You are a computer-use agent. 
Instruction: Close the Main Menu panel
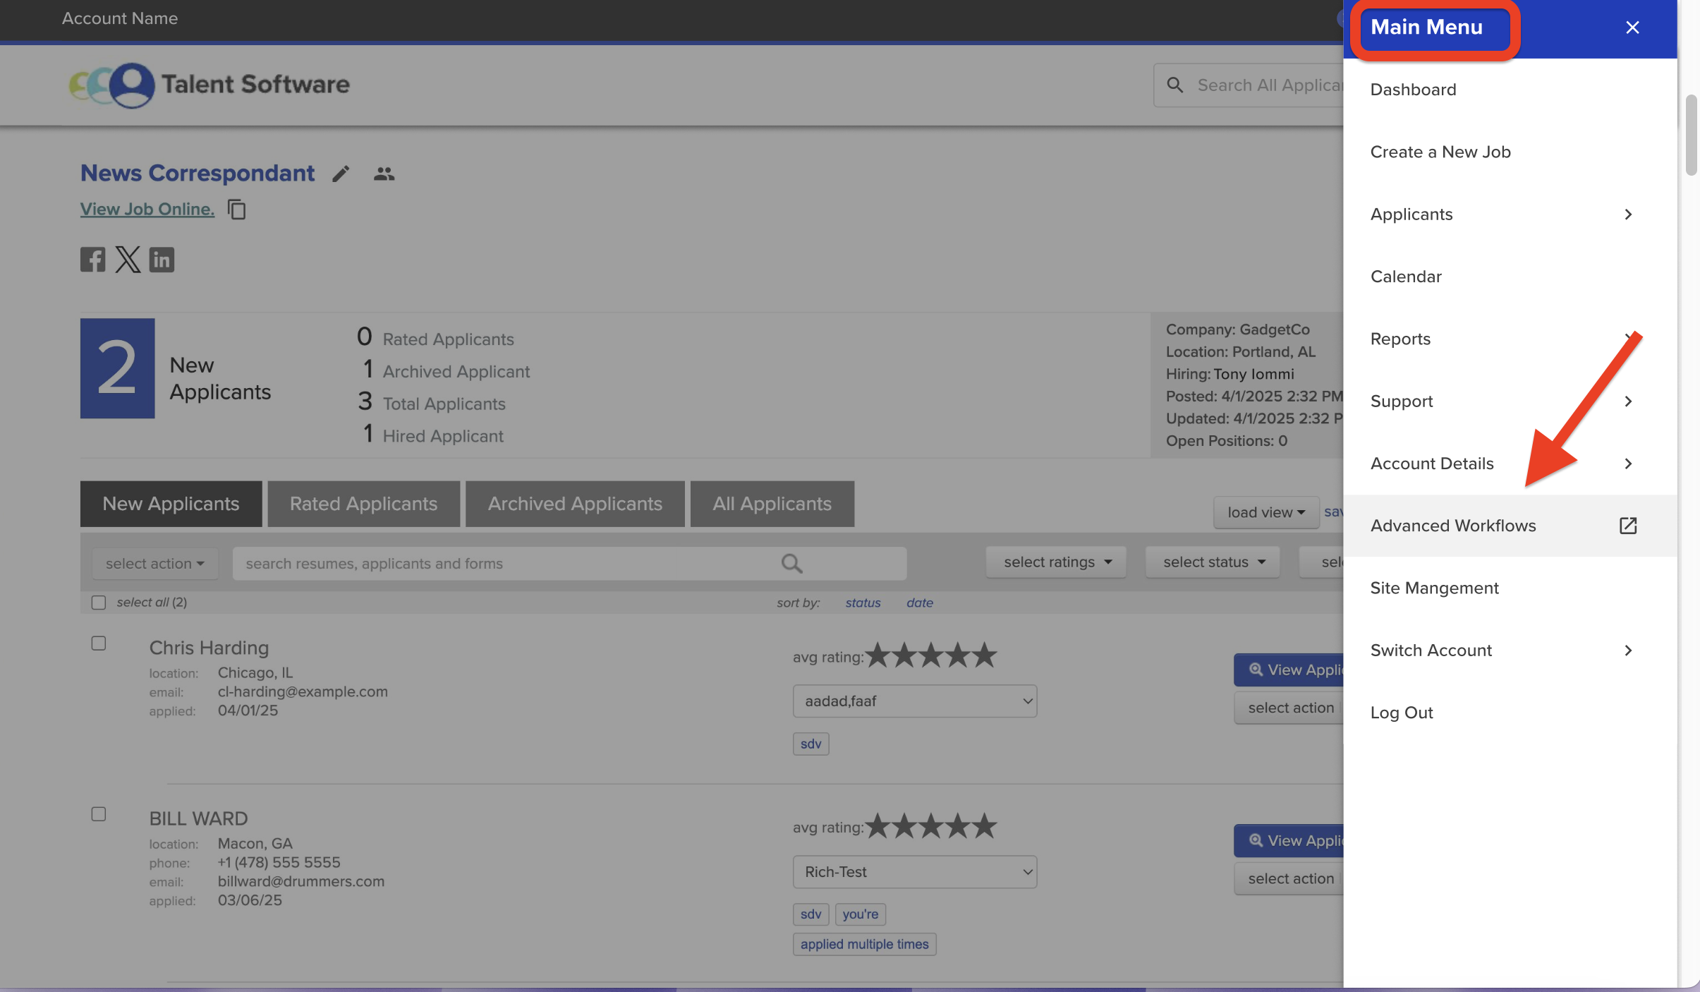click(x=1632, y=28)
